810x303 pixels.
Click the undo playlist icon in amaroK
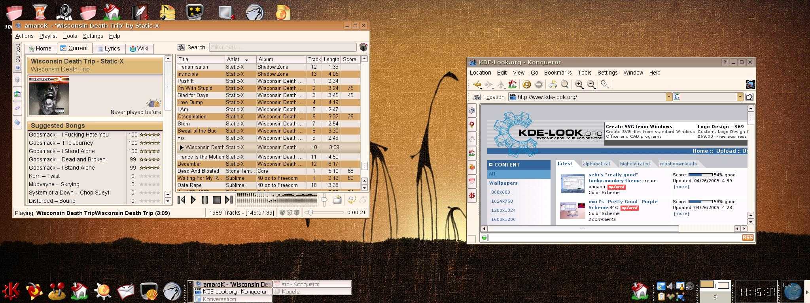(351, 200)
